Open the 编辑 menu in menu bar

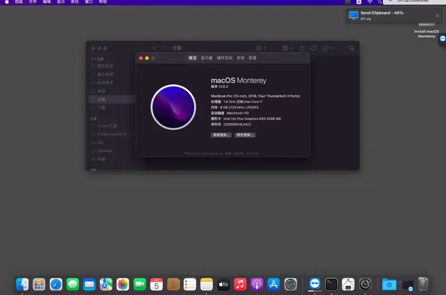click(x=47, y=2)
